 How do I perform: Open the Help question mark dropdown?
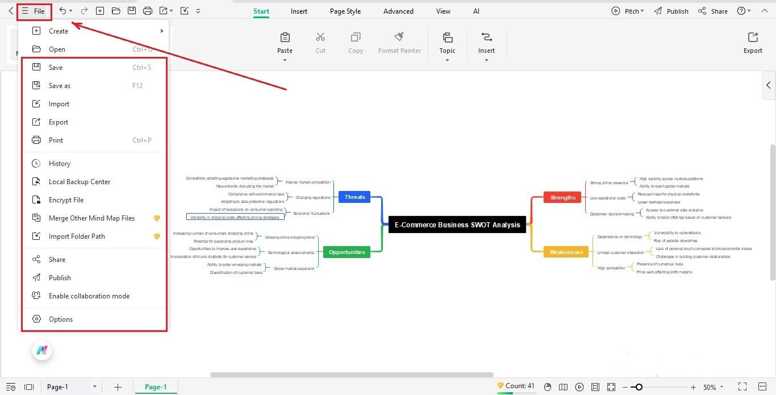[x=744, y=11]
